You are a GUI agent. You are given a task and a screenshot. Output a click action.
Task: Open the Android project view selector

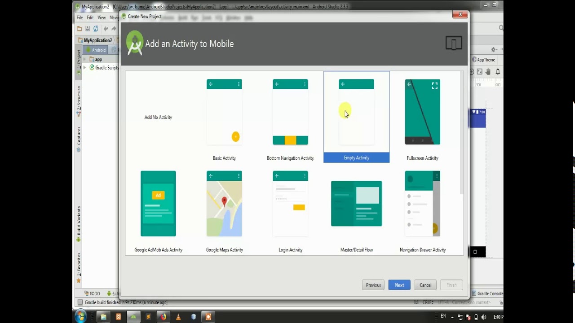click(96, 50)
